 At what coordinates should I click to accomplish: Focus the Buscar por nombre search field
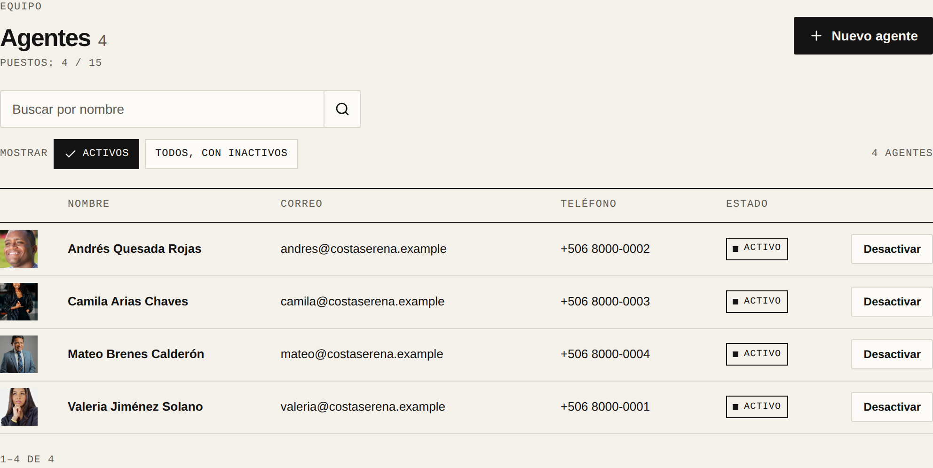point(162,109)
